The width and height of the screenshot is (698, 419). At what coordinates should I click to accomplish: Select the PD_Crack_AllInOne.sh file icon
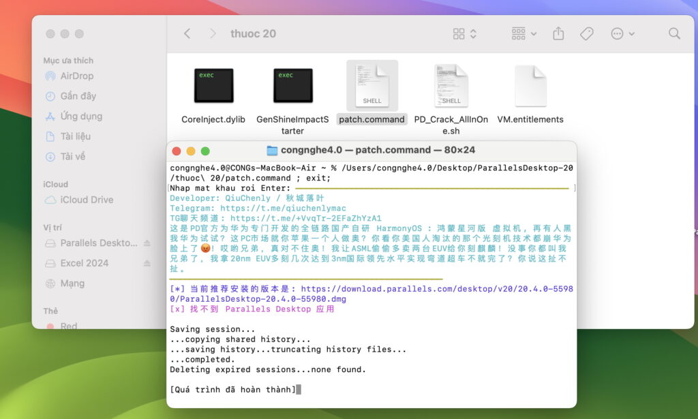pos(451,86)
